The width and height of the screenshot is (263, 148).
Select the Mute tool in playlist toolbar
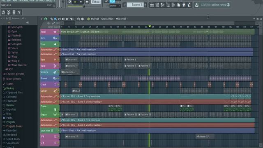[63, 19]
